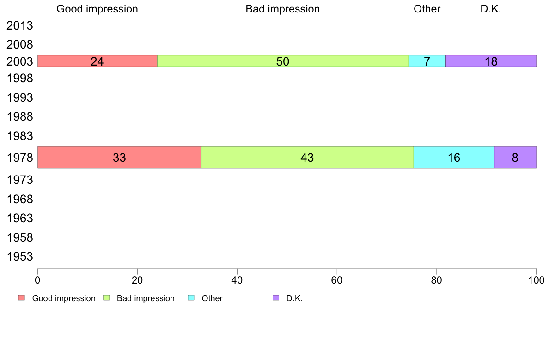Image resolution: width=549 pixels, height=340 pixels.
Task: Click the 1988 year axis label
Action: [x=20, y=116]
